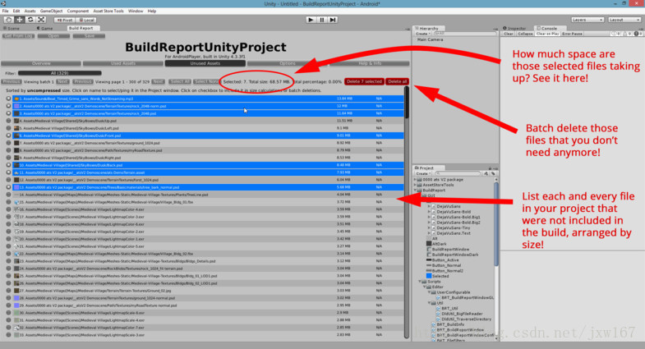Click purple texture icon of row 13

16,187
